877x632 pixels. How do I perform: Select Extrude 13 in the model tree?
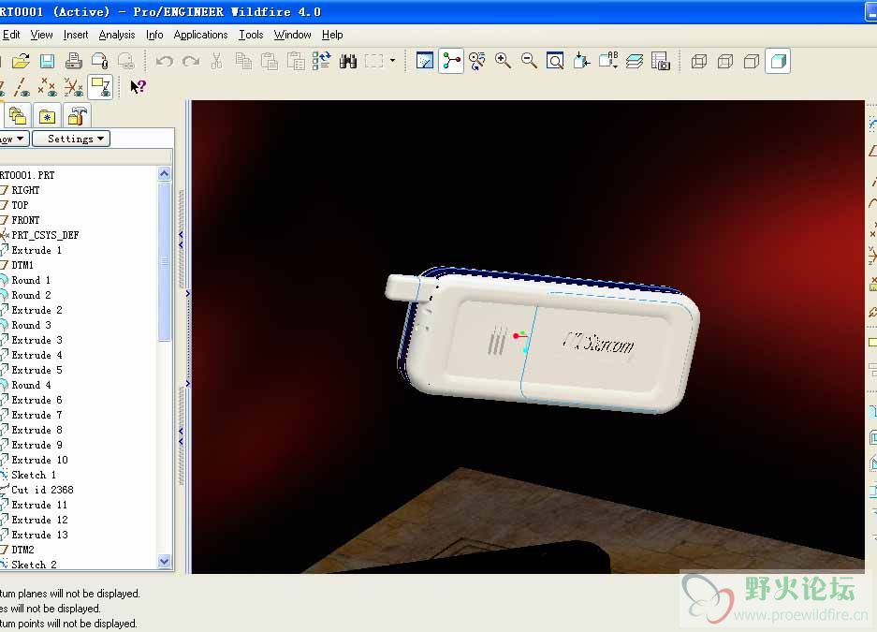39,535
